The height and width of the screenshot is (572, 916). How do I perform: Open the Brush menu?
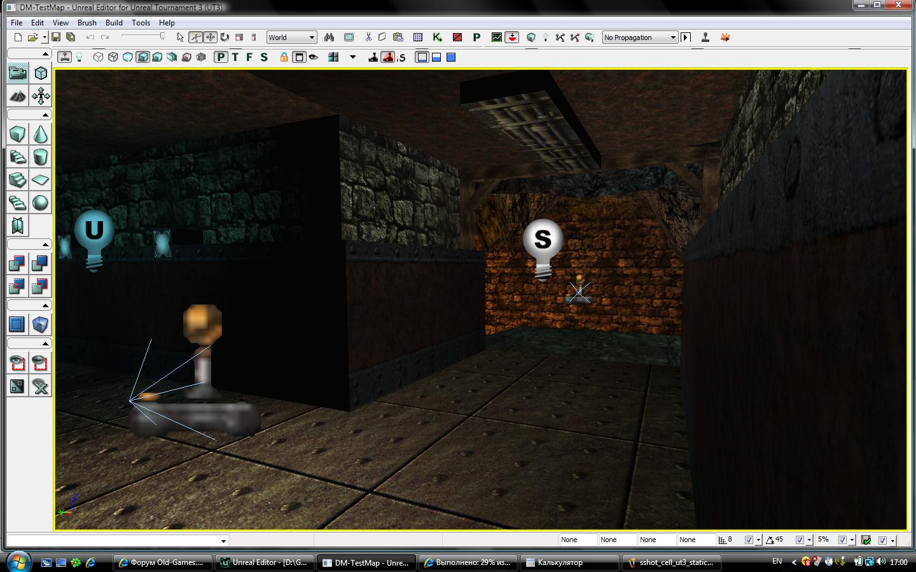(x=87, y=22)
